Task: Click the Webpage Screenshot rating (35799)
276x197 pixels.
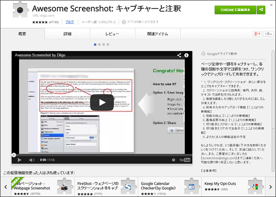Action: click(27, 194)
